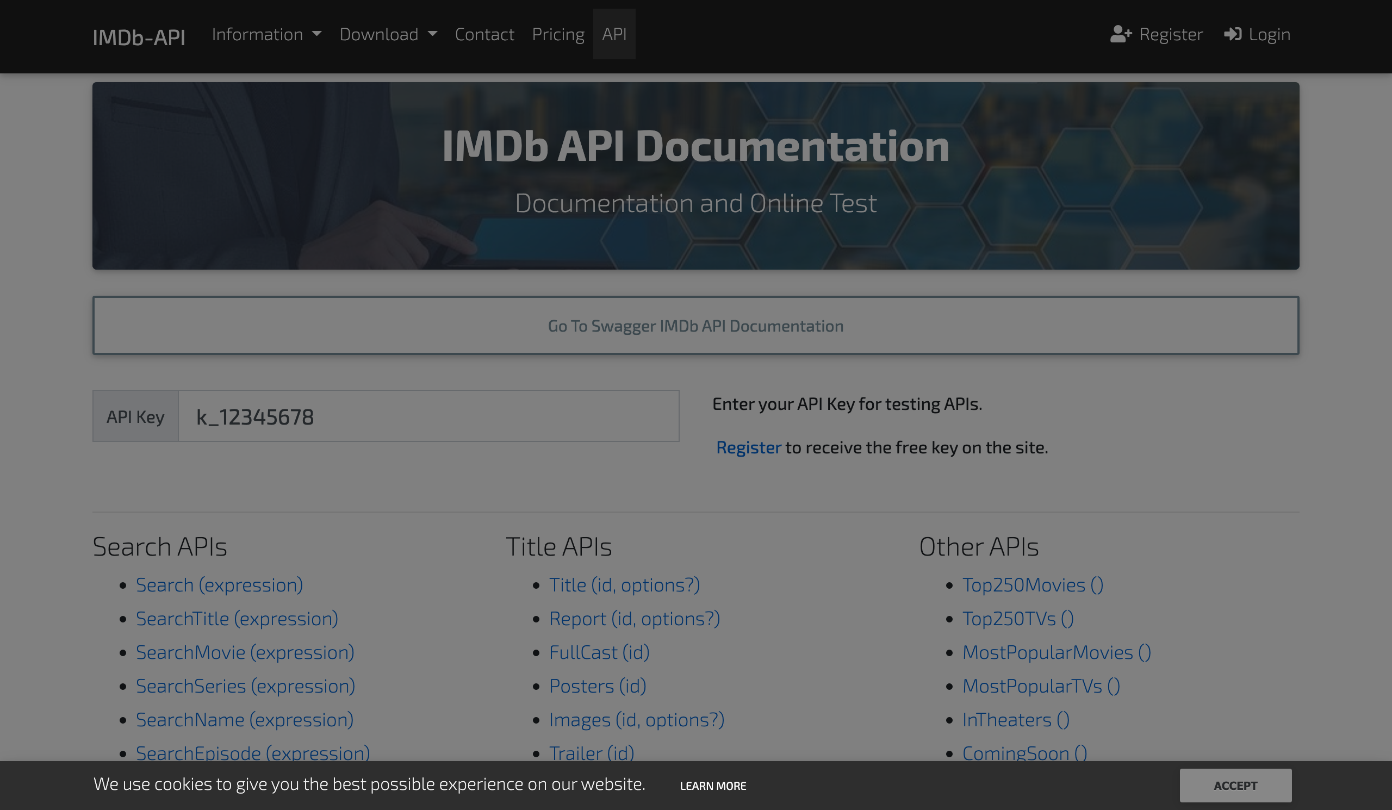
Task: Click Register text in the top navigation
Action: [x=1171, y=34]
